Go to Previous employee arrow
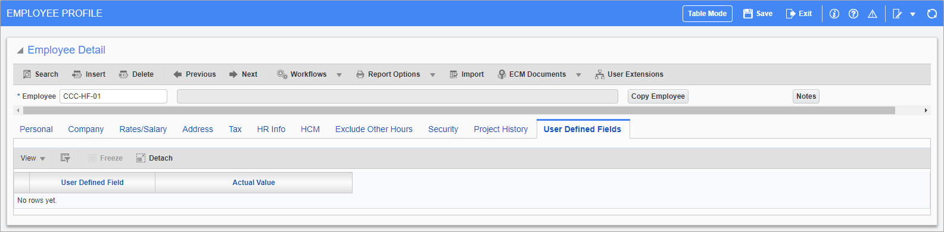 pos(177,74)
